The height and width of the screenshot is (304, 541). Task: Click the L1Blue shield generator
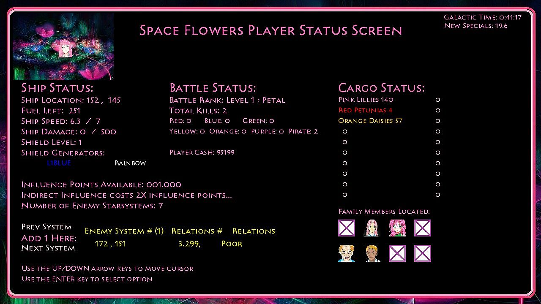tap(59, 163)
